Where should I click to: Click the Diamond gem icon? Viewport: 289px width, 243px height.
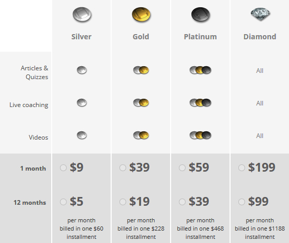[x=260, y=14]
